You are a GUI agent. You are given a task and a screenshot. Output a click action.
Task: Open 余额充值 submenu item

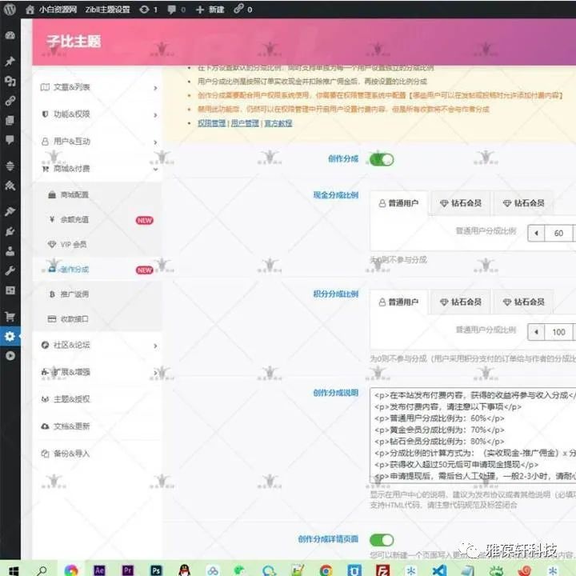click(98, 220)
